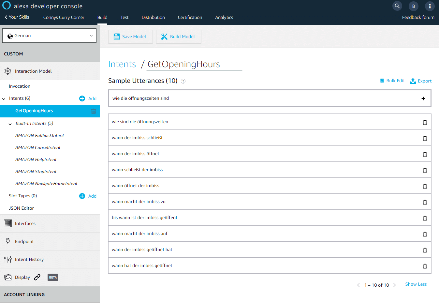Select AMAZON.NavigateHomeIntent in sidebar

tap(46, 184)
